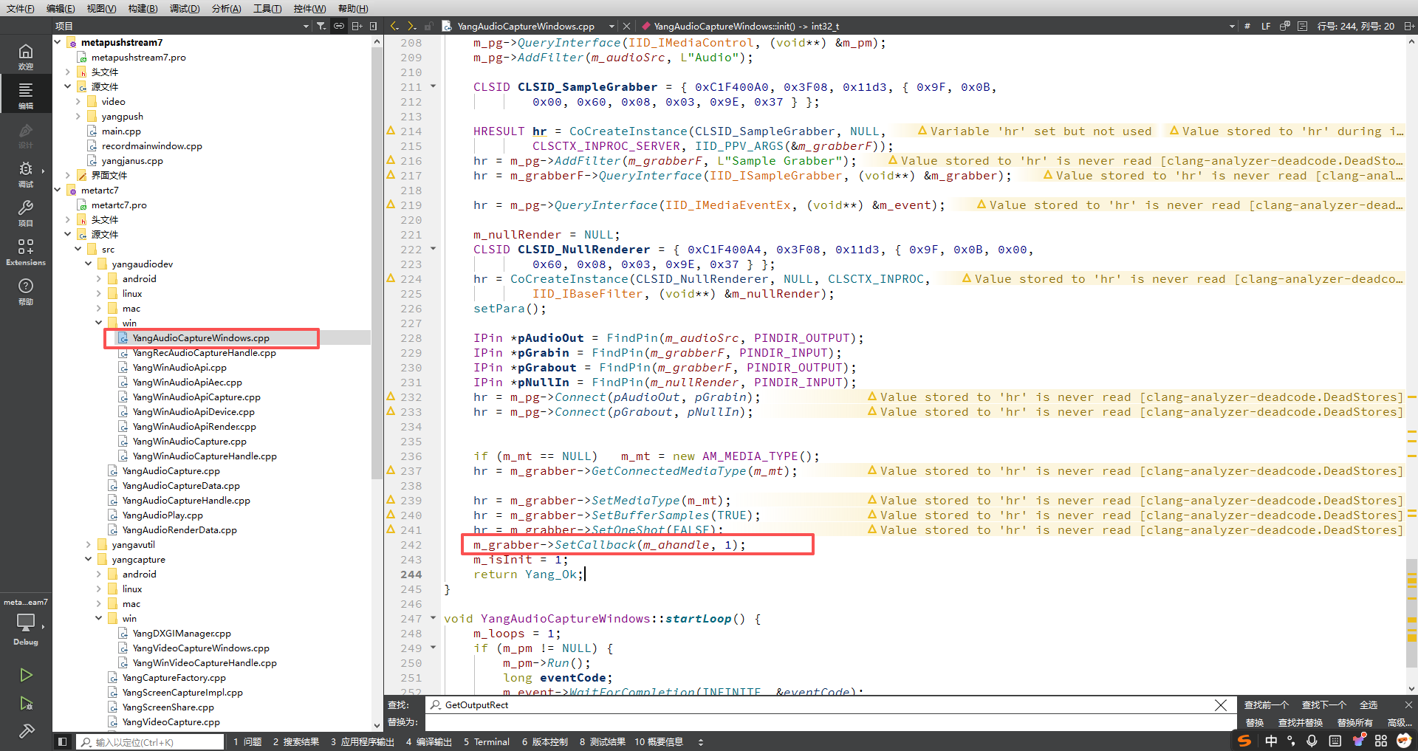The height and width of the screenshot is (751, 1418).
Task: Click the Replace All (替换所有) button
Action: coord(1354,723)
